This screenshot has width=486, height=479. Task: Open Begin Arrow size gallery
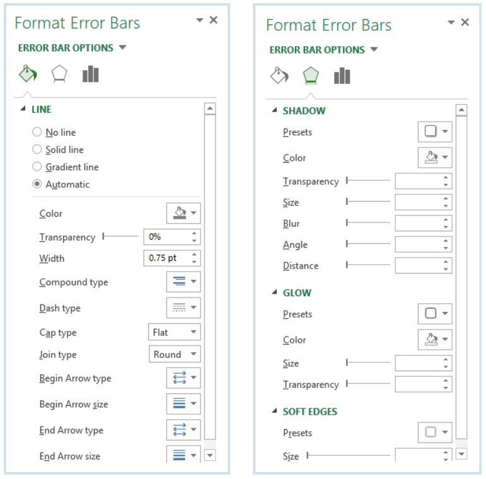click(x=183, y=404)
